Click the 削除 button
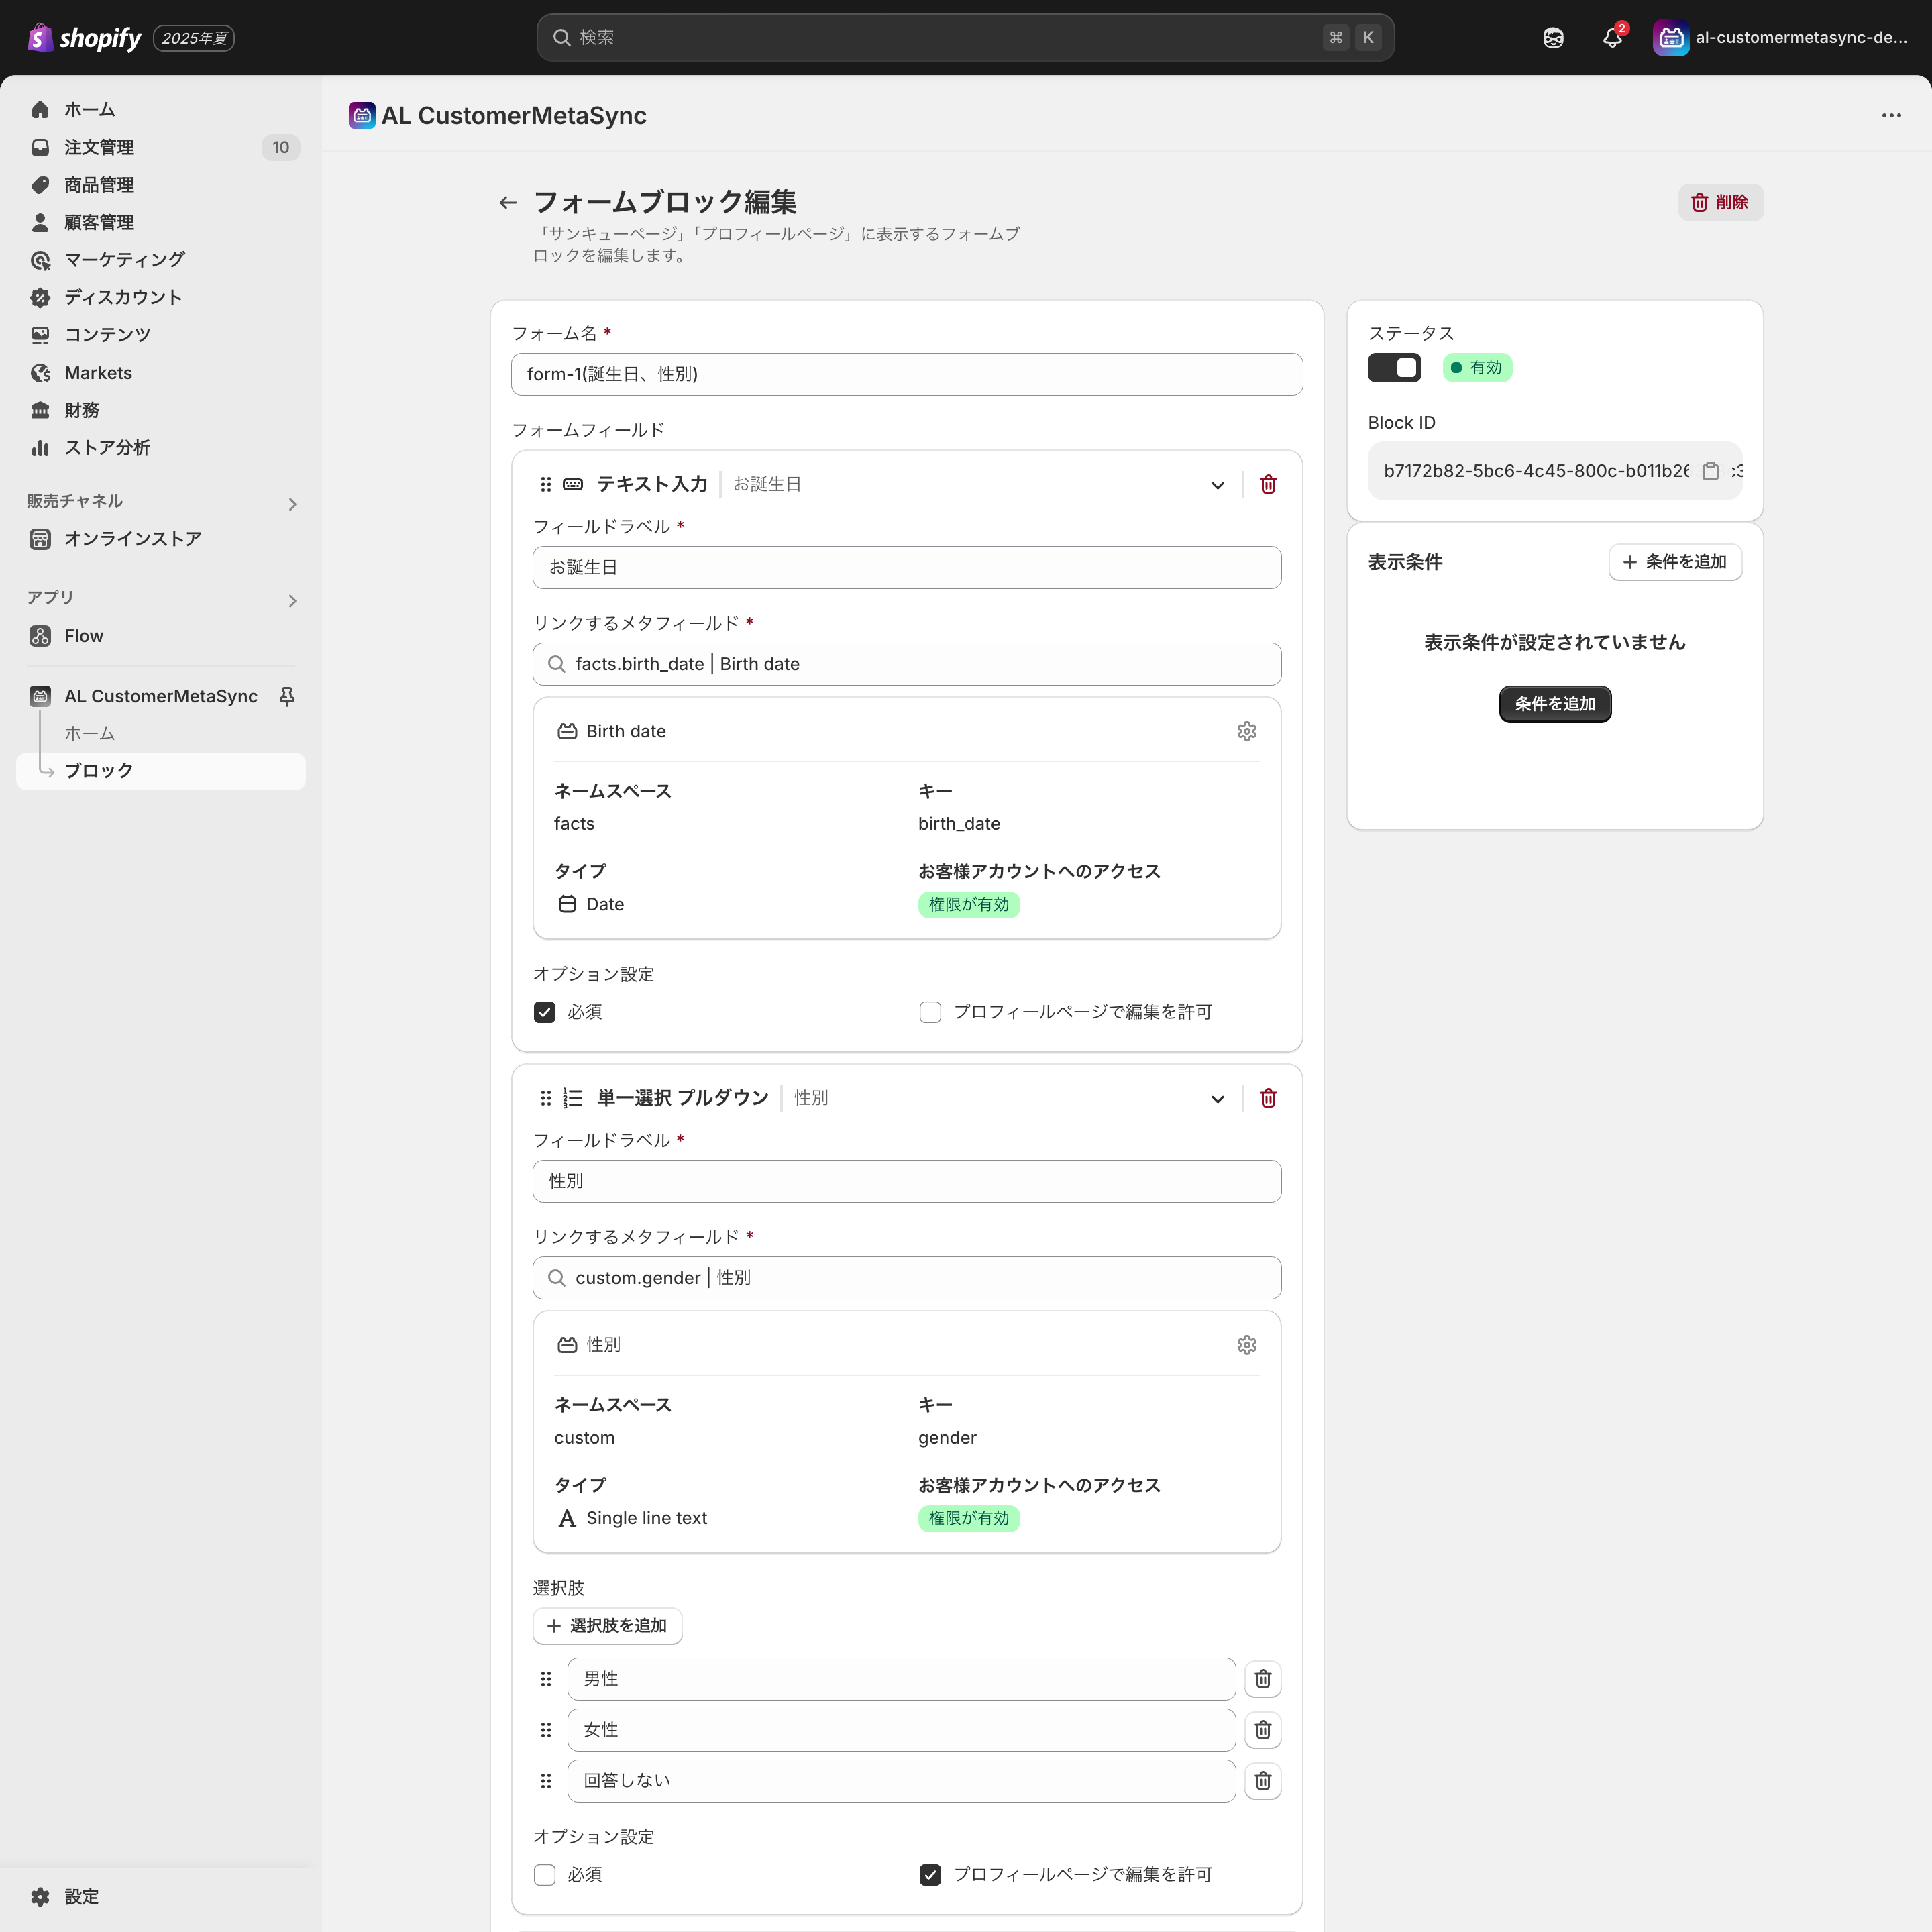The width and height of the screenshot is (1932, 1932). click(1720, 203)
